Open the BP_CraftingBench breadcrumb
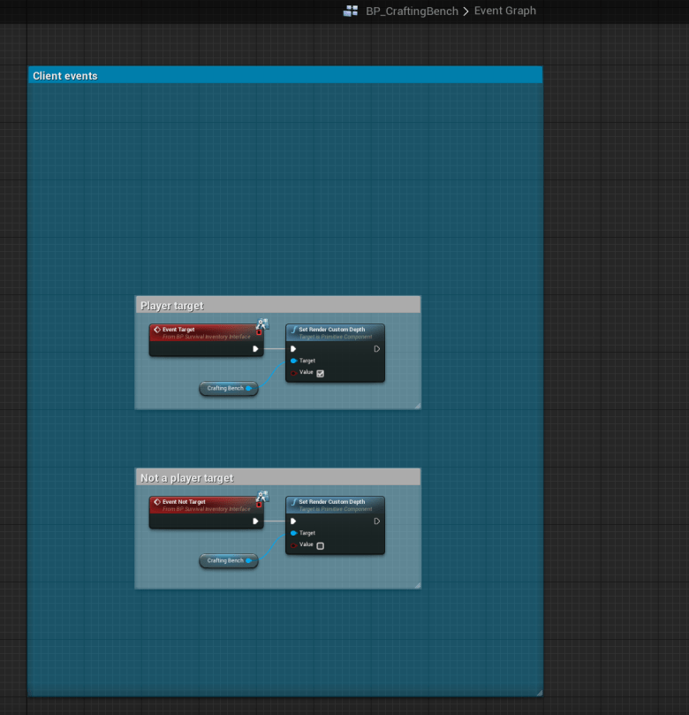This screenshot has width=689, height=715. click(412, 11)
